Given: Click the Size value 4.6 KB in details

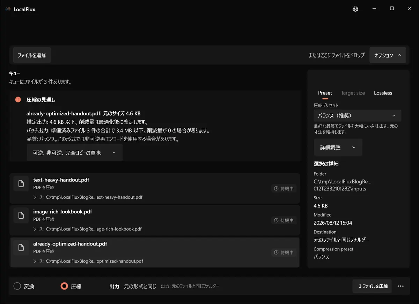Looking at the screenshot, I should (321, 206).
